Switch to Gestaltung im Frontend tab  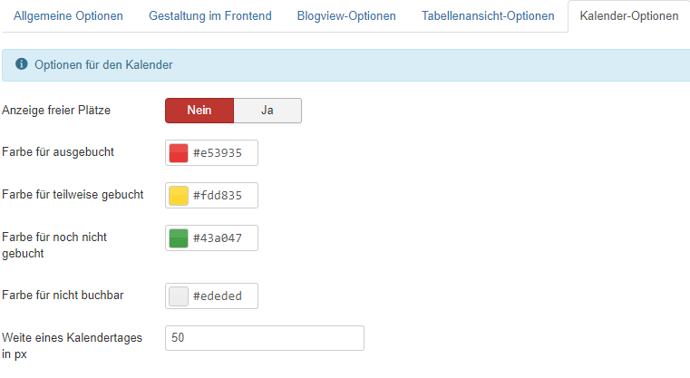tap(216, 16)
